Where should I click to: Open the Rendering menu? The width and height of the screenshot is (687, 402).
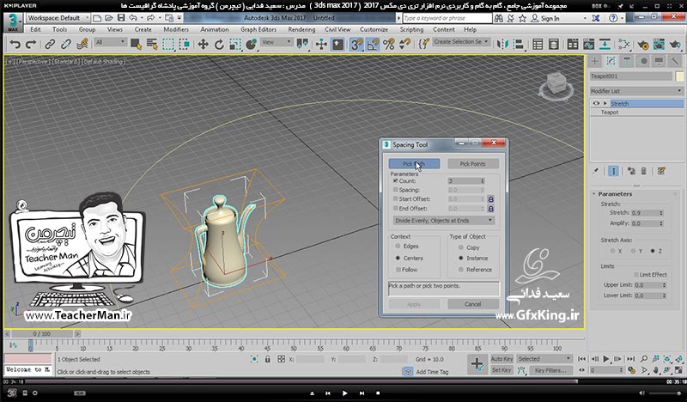coord(301,29)
